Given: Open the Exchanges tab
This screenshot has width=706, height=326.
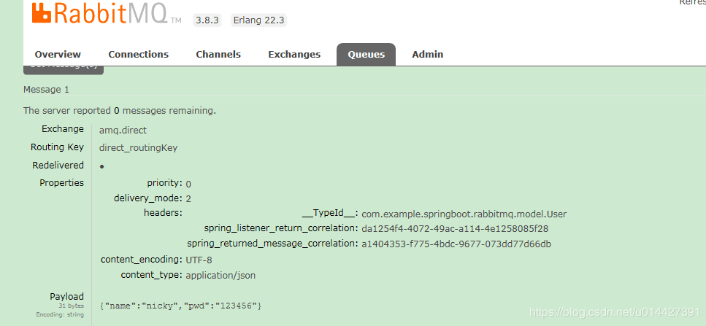Looking at the screenshot, I should tap(294, 55).
